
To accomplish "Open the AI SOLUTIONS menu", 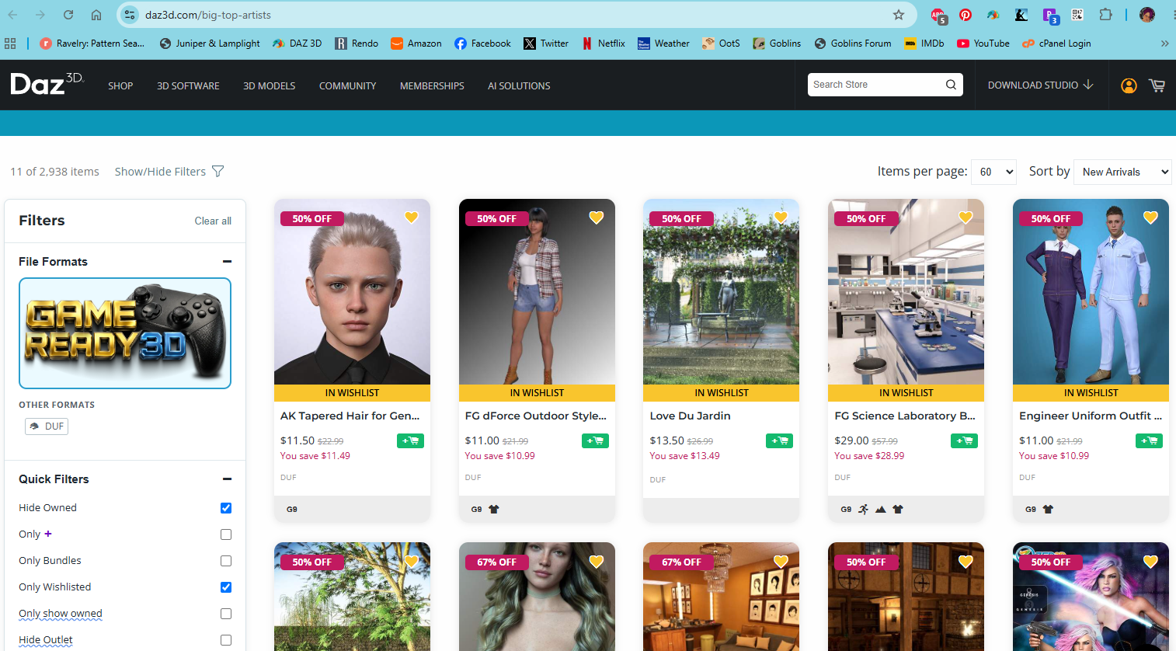I will pyautogui.click(x=519, y=85).
